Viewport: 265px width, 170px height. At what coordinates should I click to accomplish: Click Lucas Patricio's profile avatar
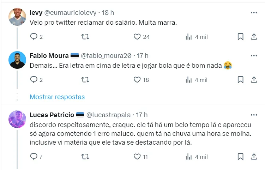point(17,119)
